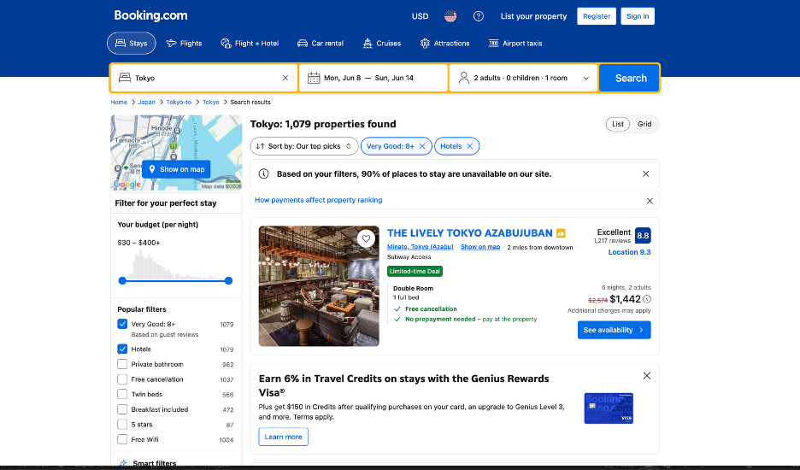Select the Flight + Hotel tab
The width and height of the screenshot is (800, 470).
(250, 44)
